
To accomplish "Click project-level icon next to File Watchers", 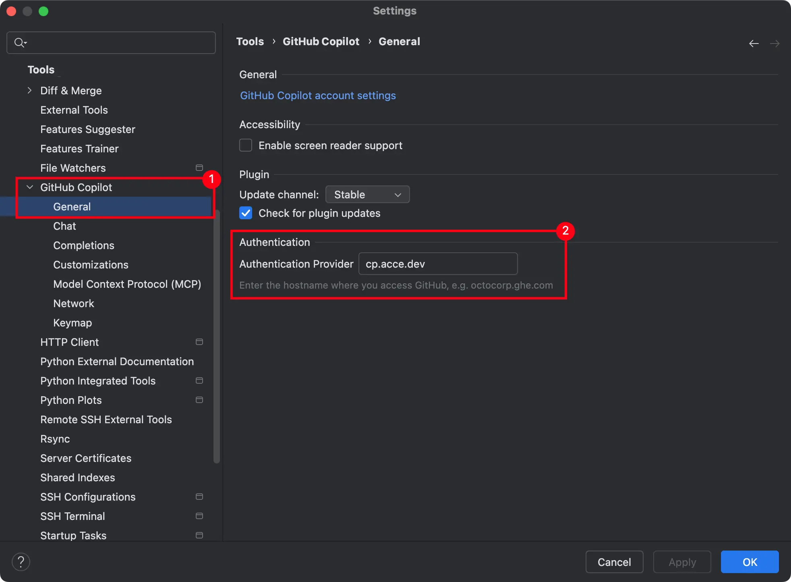I will click(199, 168).
